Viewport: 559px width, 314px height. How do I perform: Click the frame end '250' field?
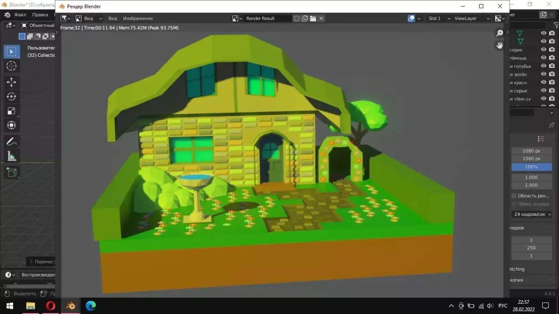[x=532, y=248]
